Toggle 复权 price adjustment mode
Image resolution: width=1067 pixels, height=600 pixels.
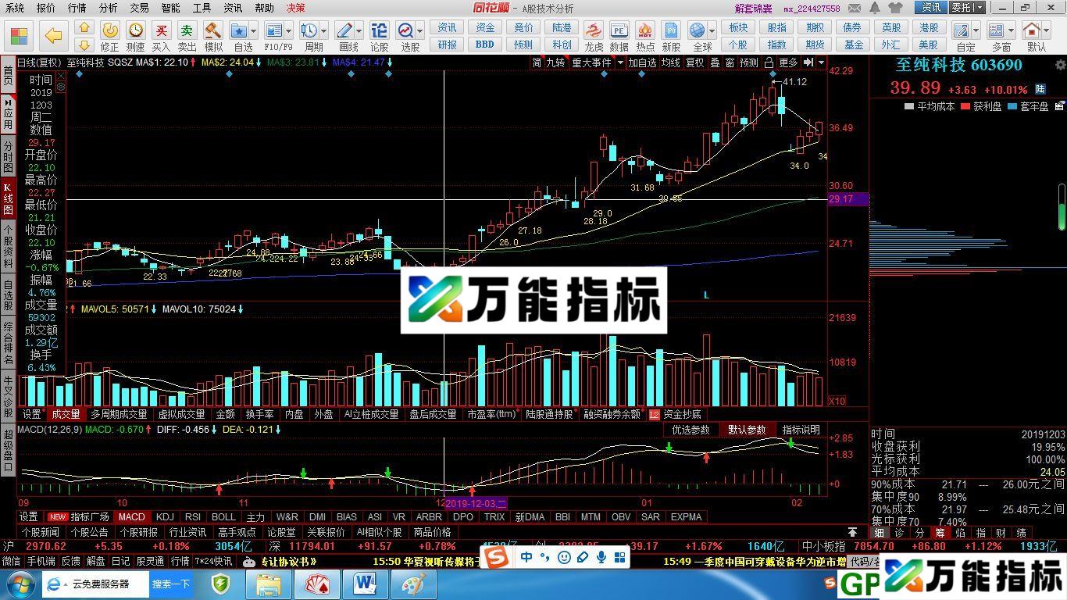coord(694,62)
